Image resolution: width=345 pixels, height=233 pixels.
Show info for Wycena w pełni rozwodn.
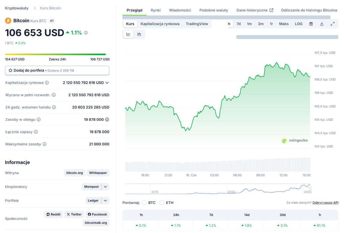[54, 95]
